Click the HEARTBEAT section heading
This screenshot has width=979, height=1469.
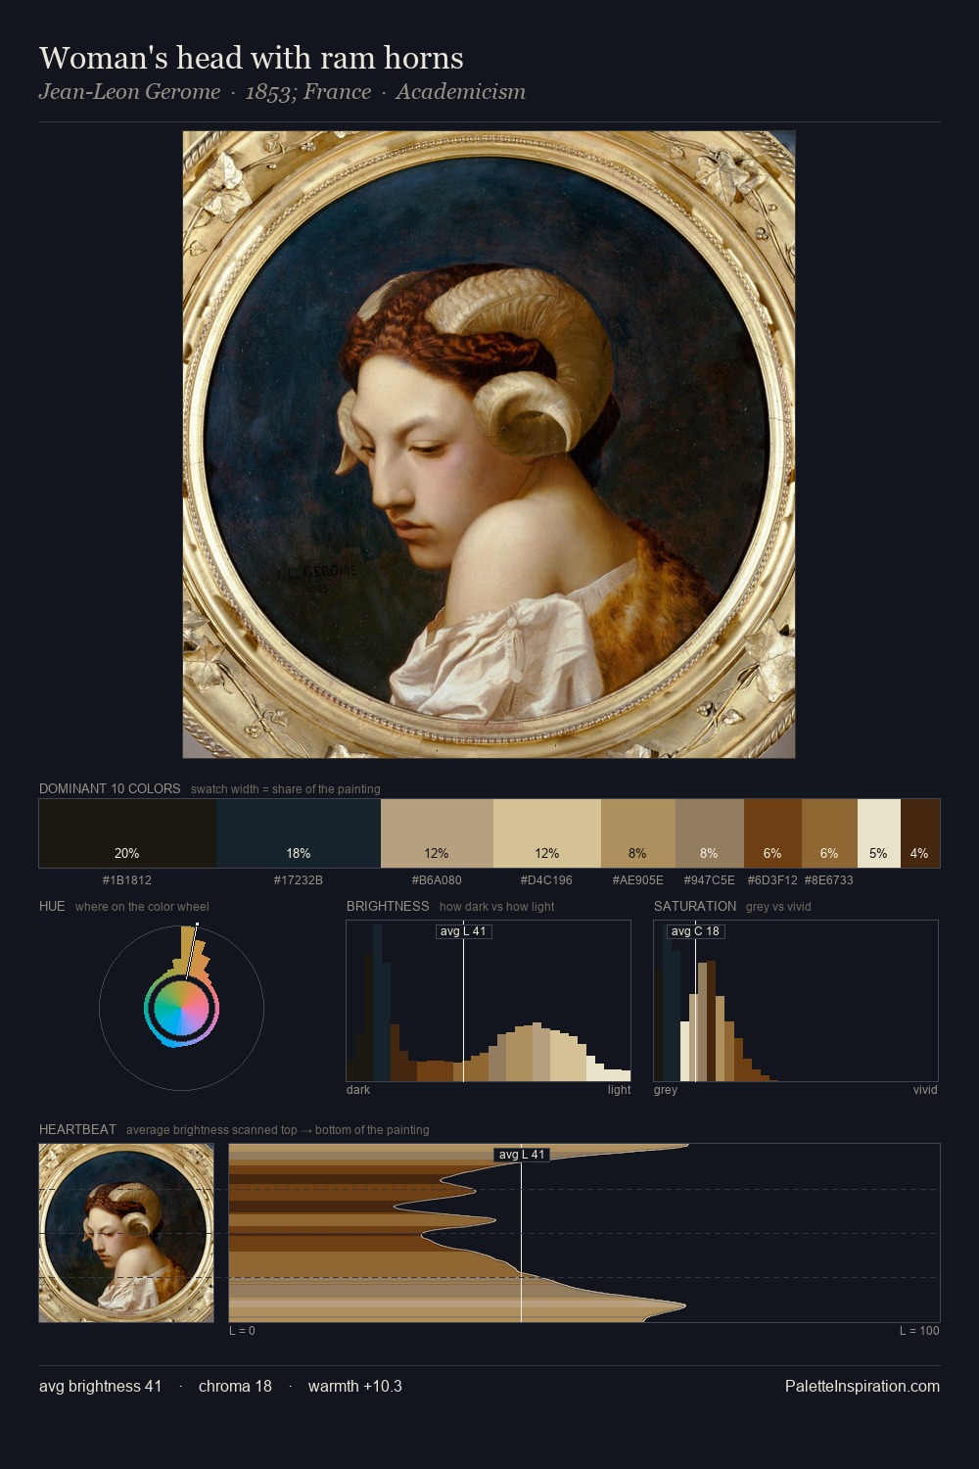pyautogui.click(x=77, y=1130)
